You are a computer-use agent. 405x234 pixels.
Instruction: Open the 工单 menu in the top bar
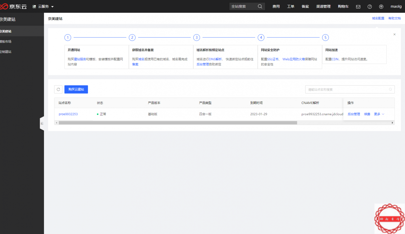pos(291,6)
